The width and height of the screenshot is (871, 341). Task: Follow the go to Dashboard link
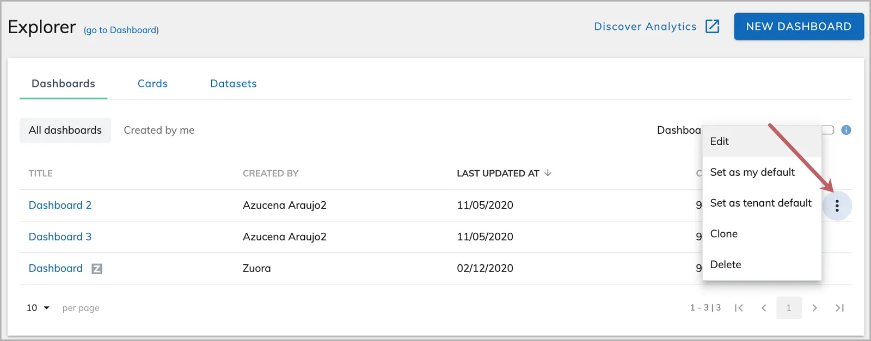coord(121,30)
